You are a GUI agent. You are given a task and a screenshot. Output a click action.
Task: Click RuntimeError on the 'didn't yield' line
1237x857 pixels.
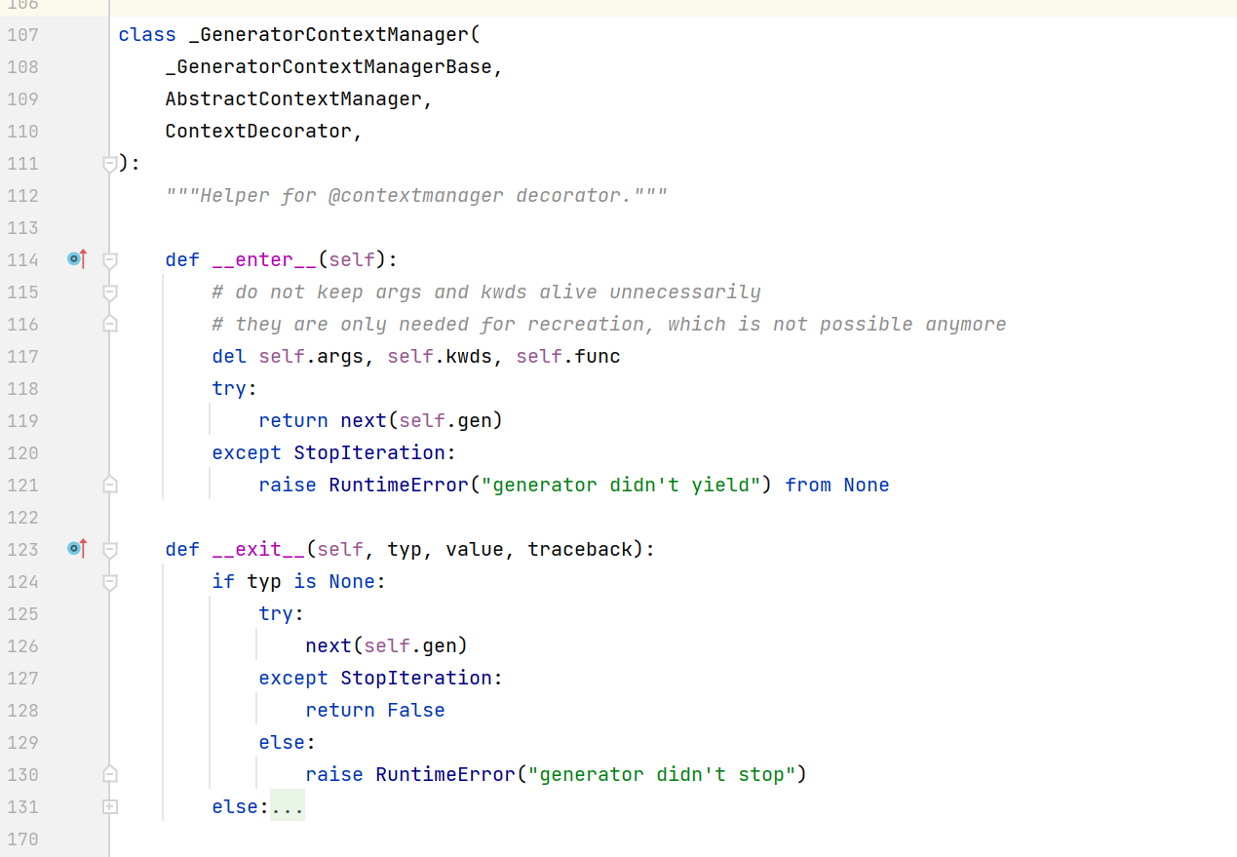399,485
